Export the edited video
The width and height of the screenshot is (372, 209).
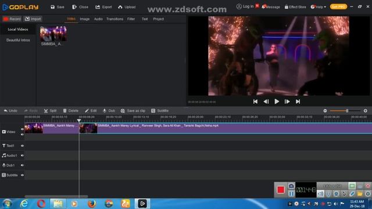103,7
